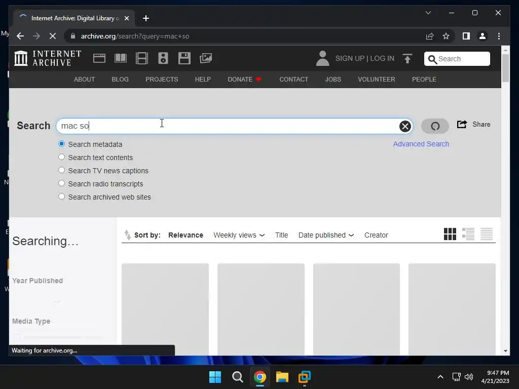Image resolution: width=519 pixels, height=389 pixels.
Task: Clear the search query with X button
Action: click(x=405, y=126)
